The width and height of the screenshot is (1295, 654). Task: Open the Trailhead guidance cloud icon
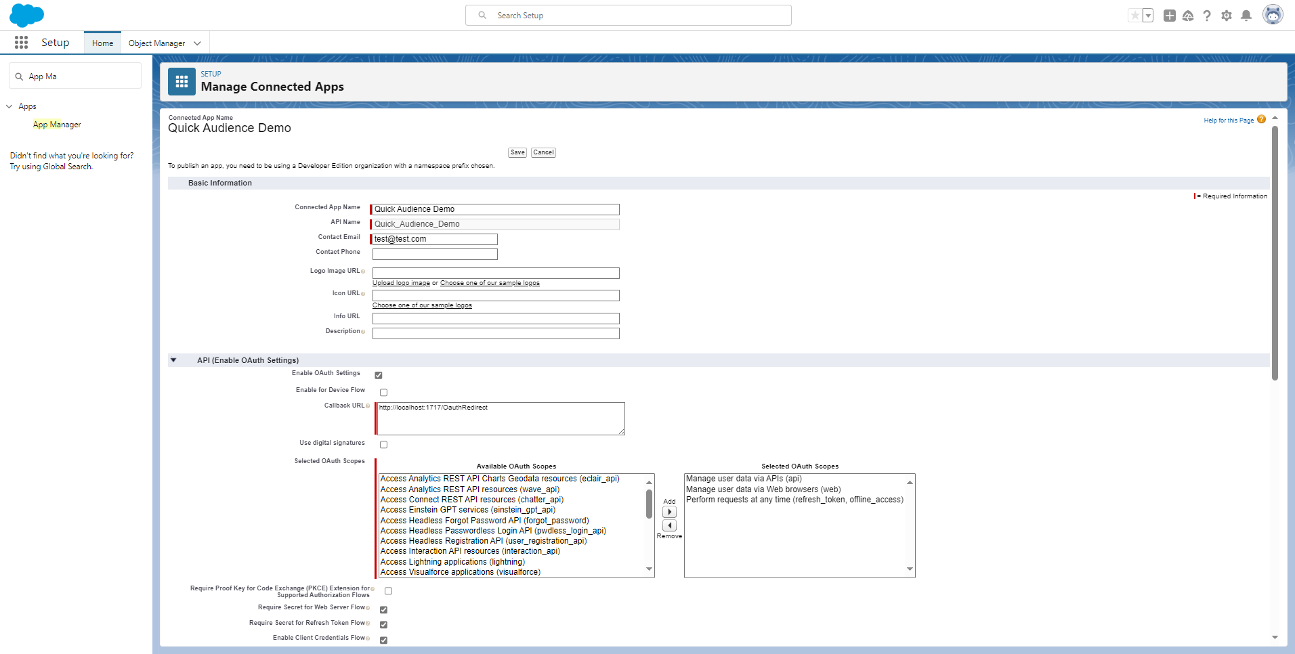(x=1188, y=15)
